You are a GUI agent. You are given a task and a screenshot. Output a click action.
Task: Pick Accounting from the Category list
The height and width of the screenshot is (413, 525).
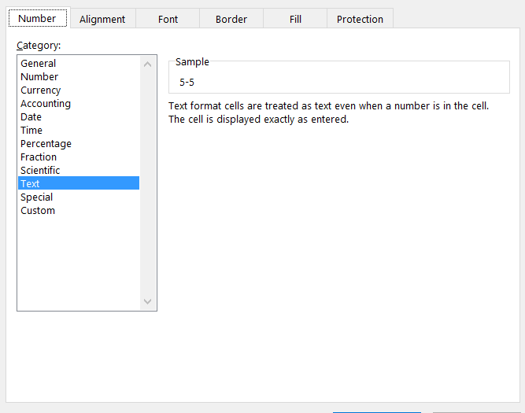point(46,104)
